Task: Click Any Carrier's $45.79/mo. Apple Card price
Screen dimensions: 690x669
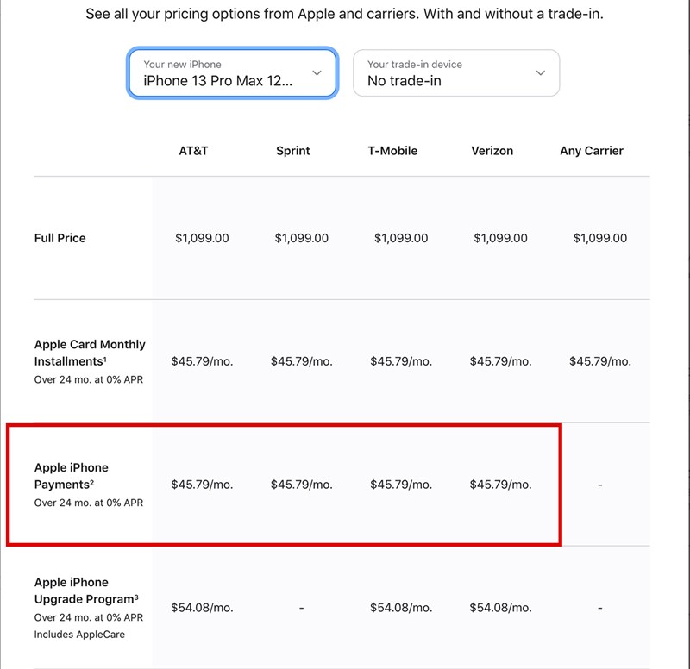Action: click(x=600, y=361)
